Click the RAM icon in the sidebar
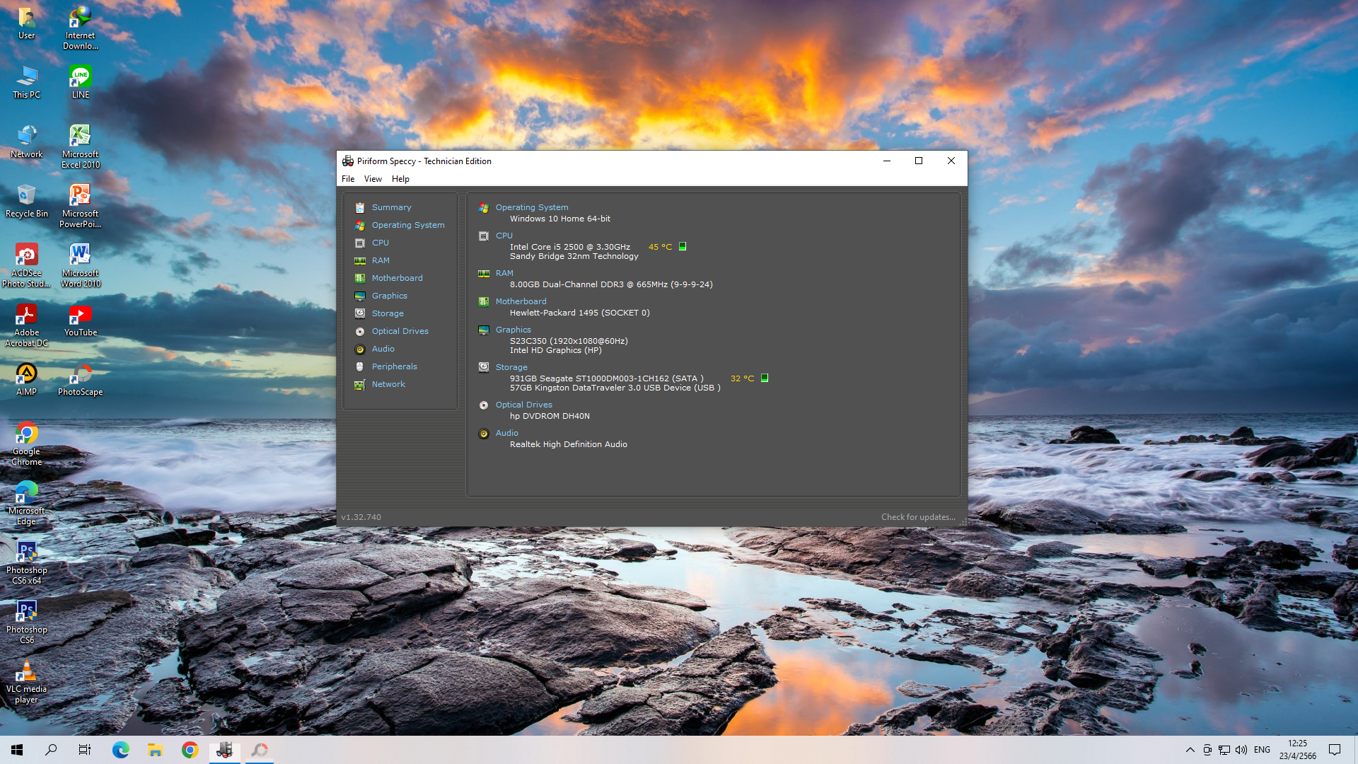The width and height of the screenshot is (1358, 764). pos(360,260)
